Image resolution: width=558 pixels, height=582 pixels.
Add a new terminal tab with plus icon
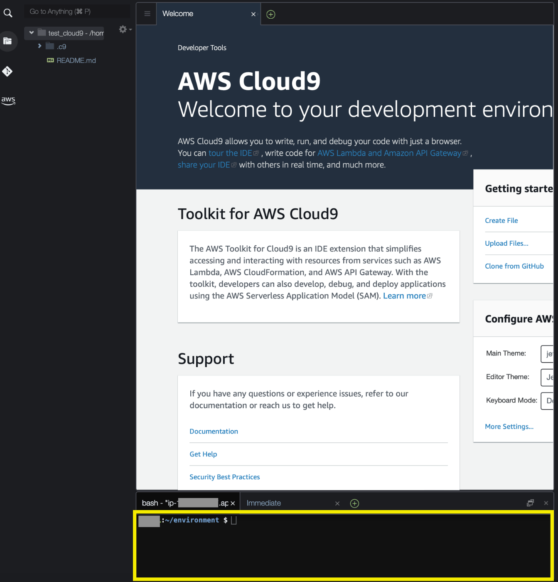tap(354, 503)
